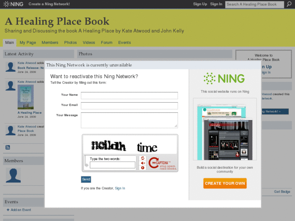Click Create a Ning Network! link

point(49,4)
